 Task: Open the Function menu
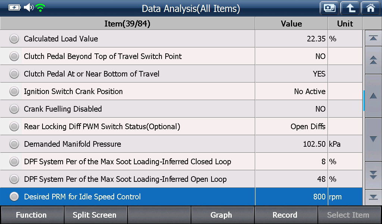32,215
